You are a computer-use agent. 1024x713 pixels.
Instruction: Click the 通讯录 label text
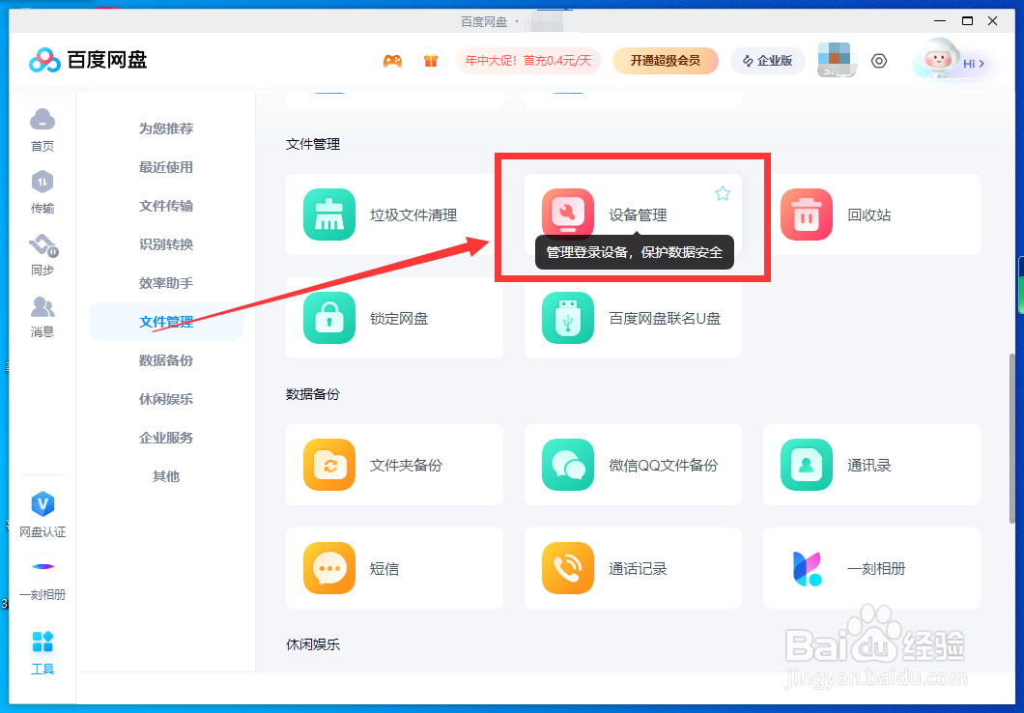click(868, 465)
